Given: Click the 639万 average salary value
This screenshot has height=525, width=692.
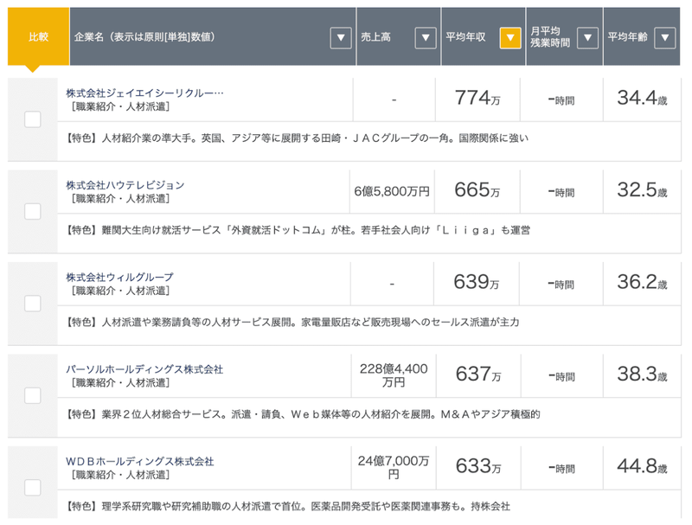Looking at the screenshot, I should pyautogui.click(x=477, y=282).
